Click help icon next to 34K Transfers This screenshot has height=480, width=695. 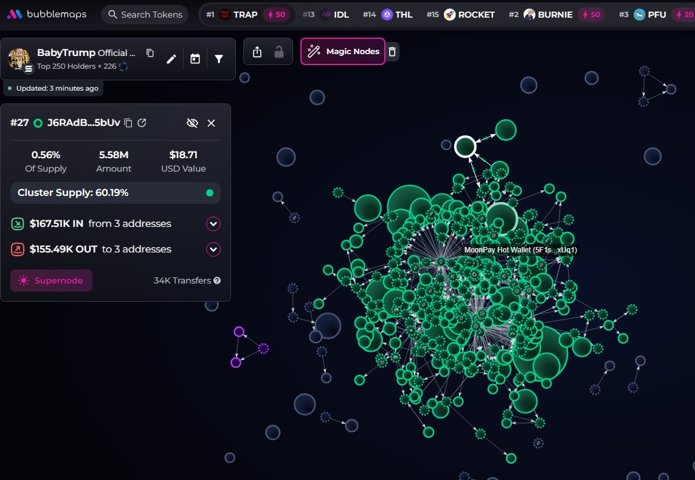click(217, 280)
